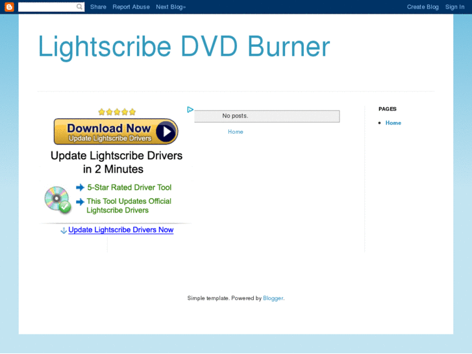472x354 pixels.
Task: Click Sign In at top right
Action: (x=454, y=7)
